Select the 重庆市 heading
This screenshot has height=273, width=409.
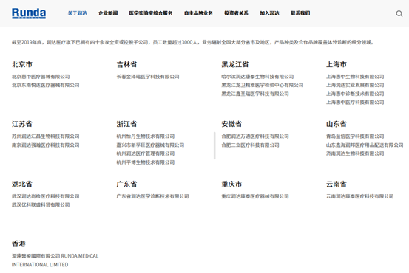tap(231, 184)
